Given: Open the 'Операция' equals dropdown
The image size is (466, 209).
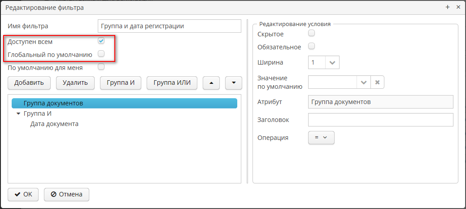Looking at the screenshot, I should 321,138.
